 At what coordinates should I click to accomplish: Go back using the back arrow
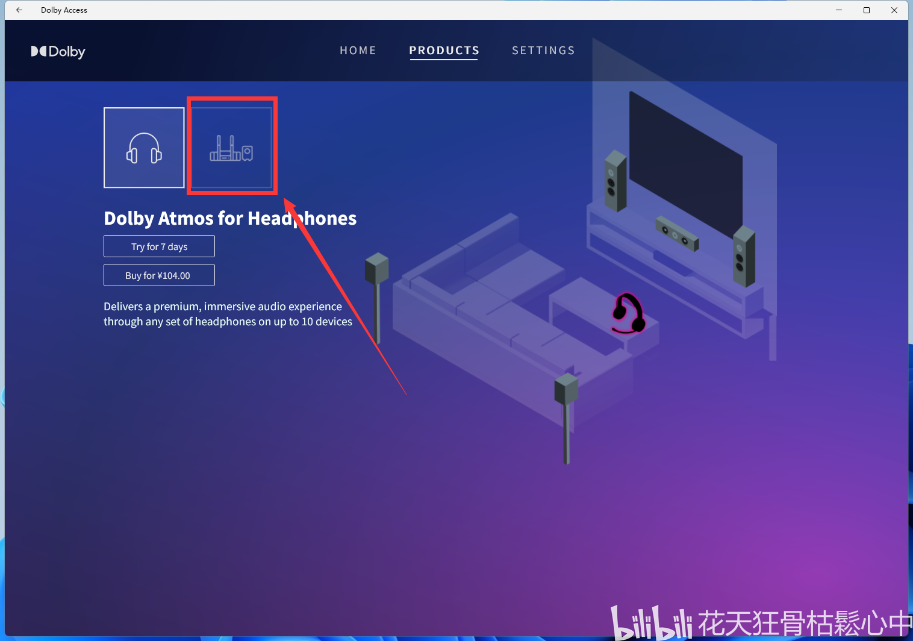(19, 10)
